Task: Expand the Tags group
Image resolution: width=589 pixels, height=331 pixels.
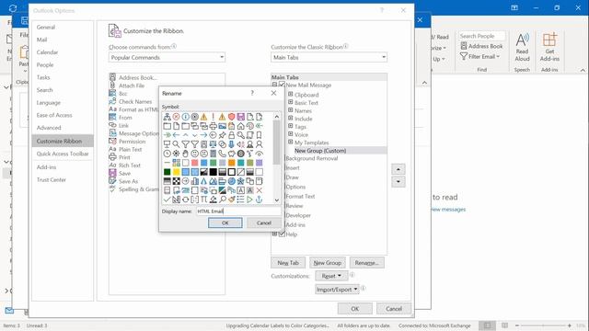Action: pos(291,126)
